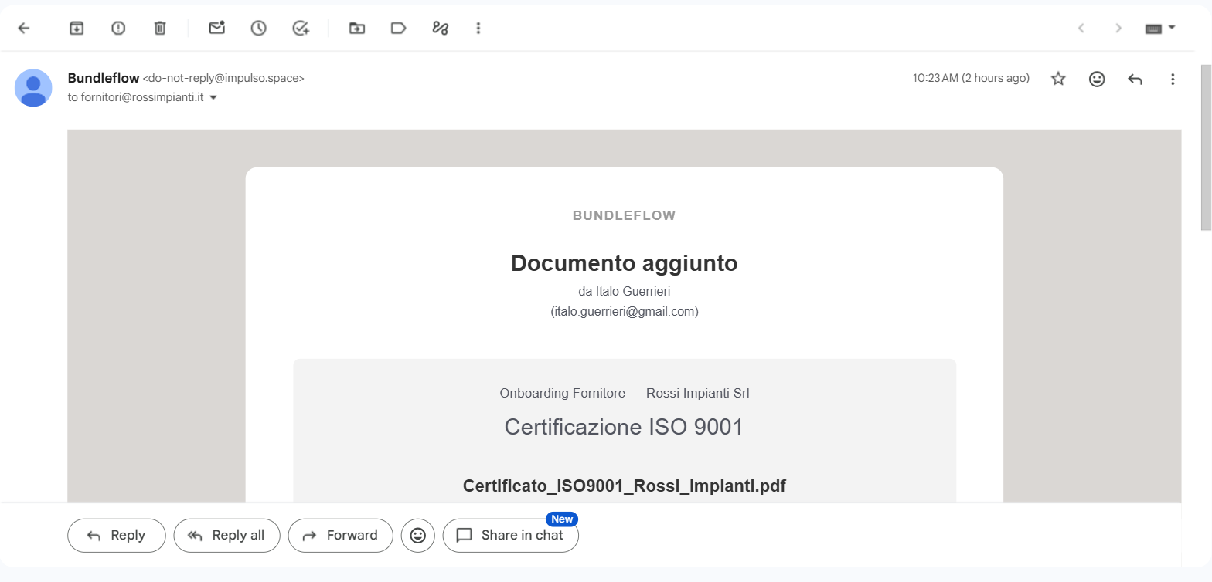
Task: Show recipient details dropdown arrow
Action: (x=213, y=98)
